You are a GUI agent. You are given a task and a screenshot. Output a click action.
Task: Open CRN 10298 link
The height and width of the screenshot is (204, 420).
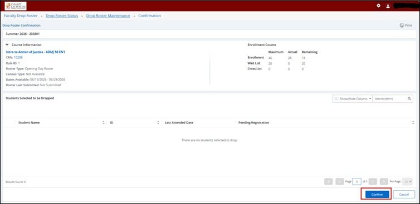click(x=18, y=57)
